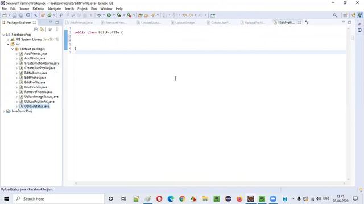364x204 pixels.
Task: Open the Windows notification center
Action: coord(355,199)
